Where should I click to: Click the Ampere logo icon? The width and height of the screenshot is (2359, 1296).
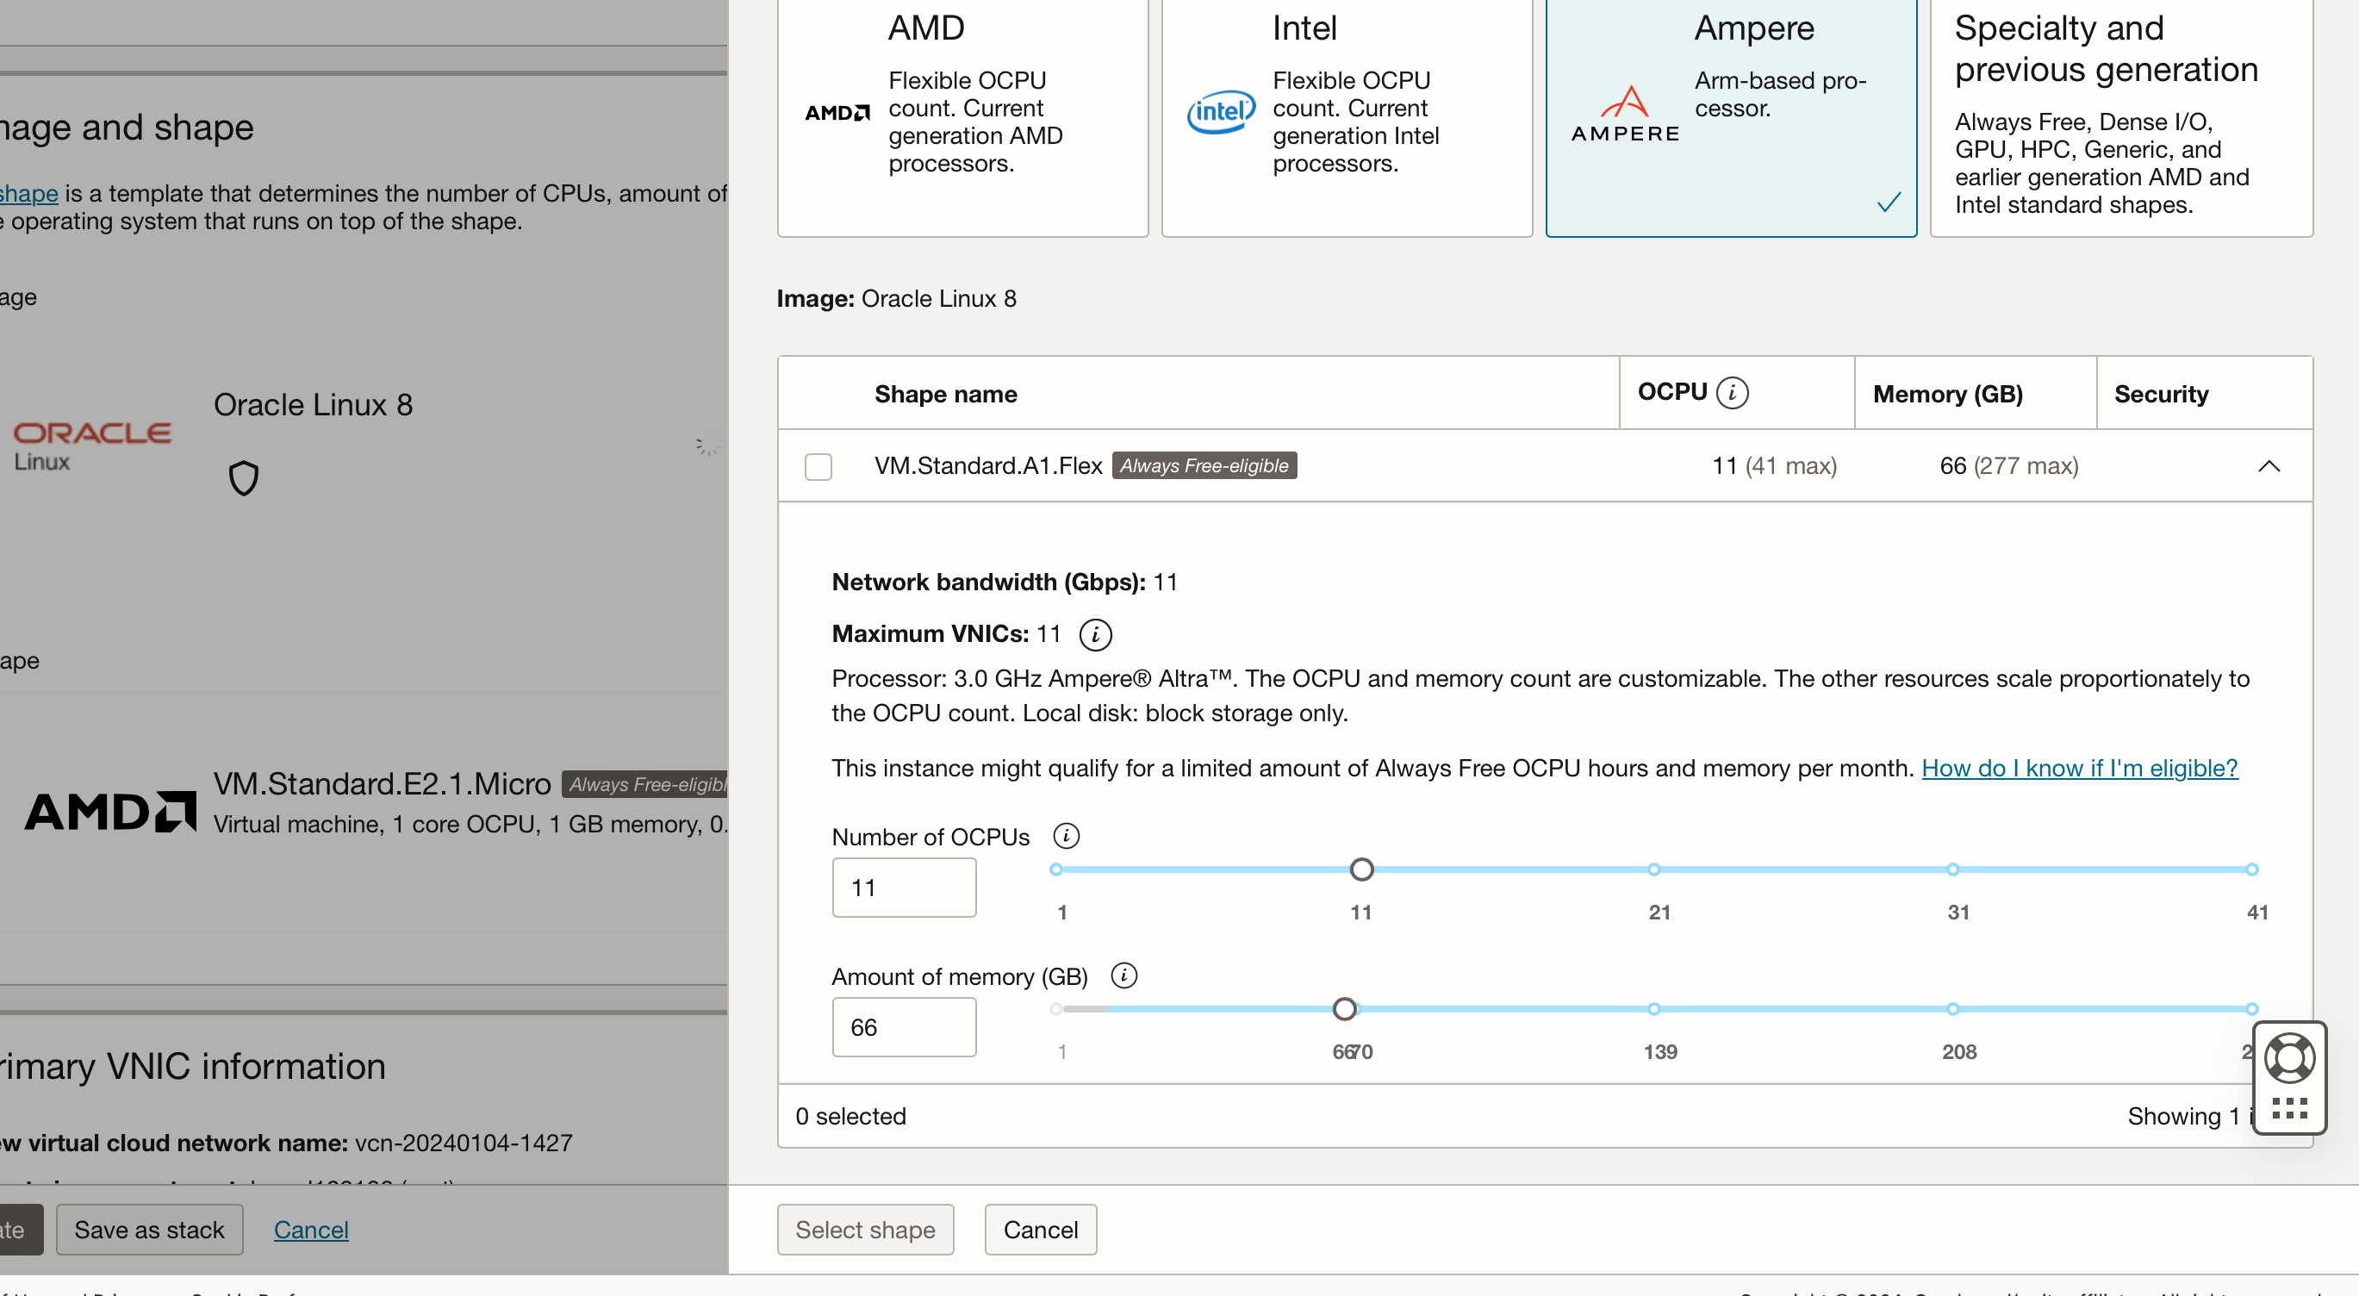coord(1625,114)
